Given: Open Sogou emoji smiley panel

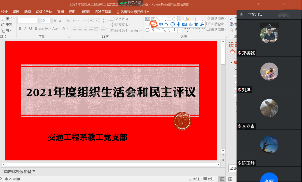Looking at the screenshot, I should tap(173, 24).
